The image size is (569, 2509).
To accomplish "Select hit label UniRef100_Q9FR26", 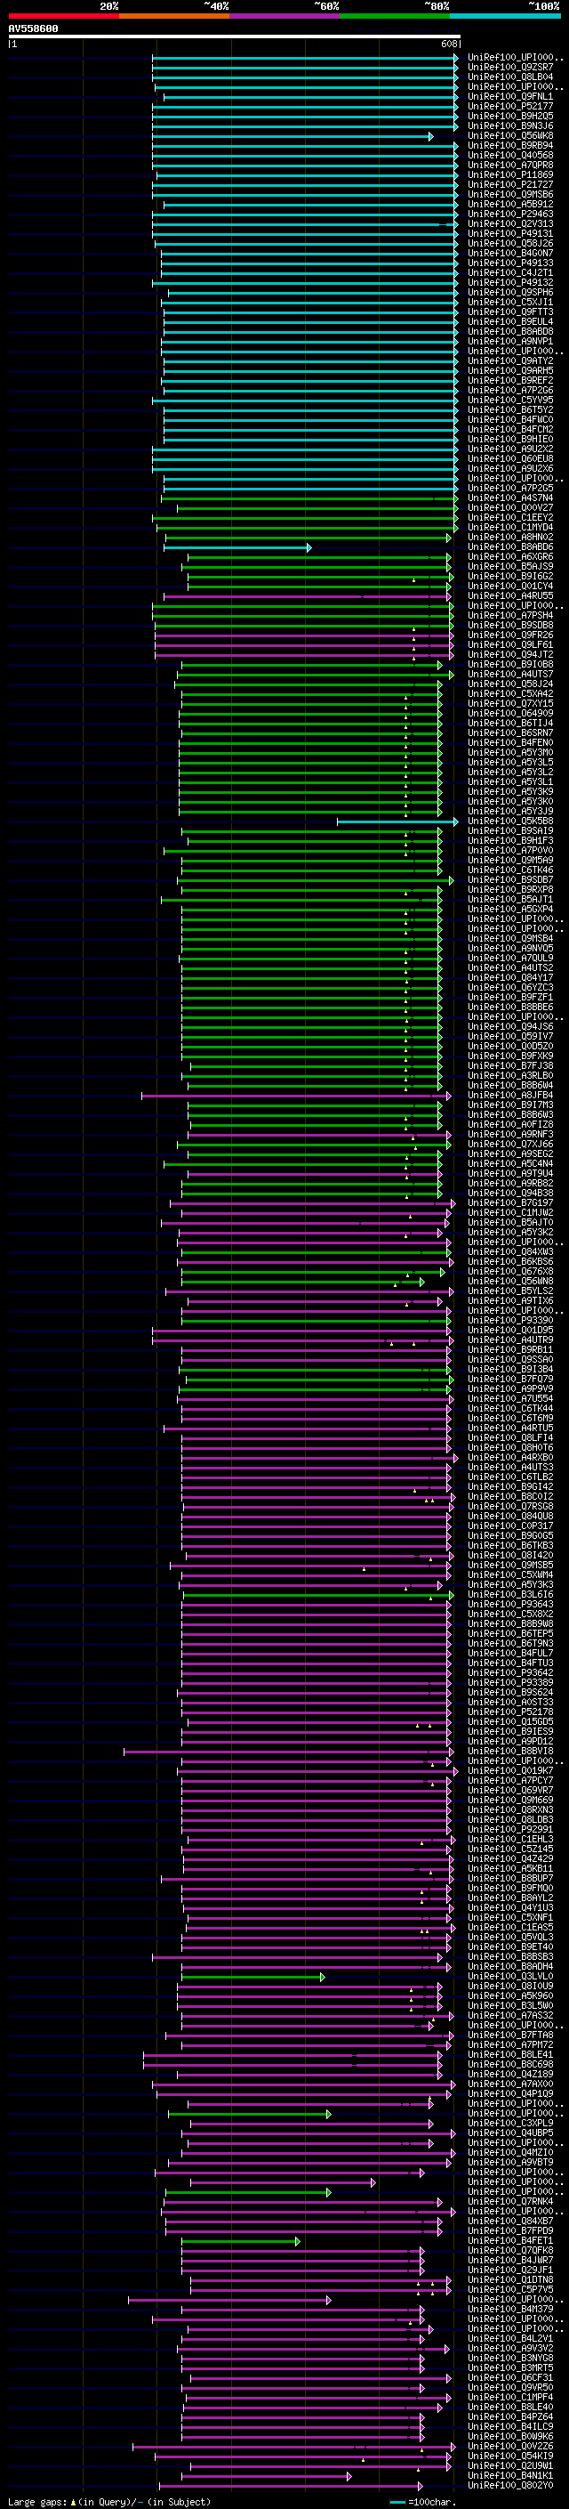I will (510, 635).
